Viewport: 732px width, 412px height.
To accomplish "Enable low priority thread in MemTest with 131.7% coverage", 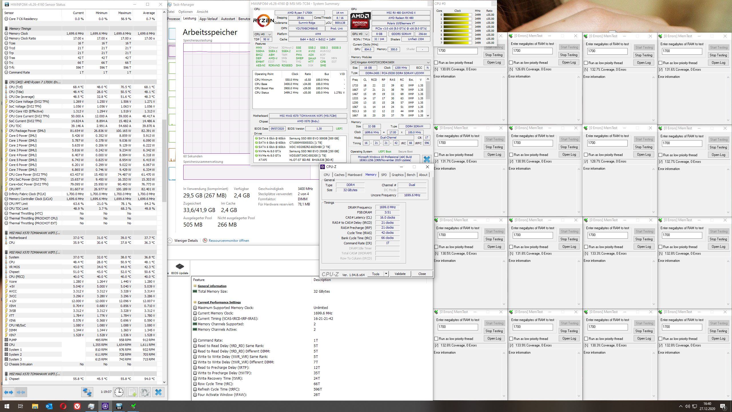I will pos(436,155).
